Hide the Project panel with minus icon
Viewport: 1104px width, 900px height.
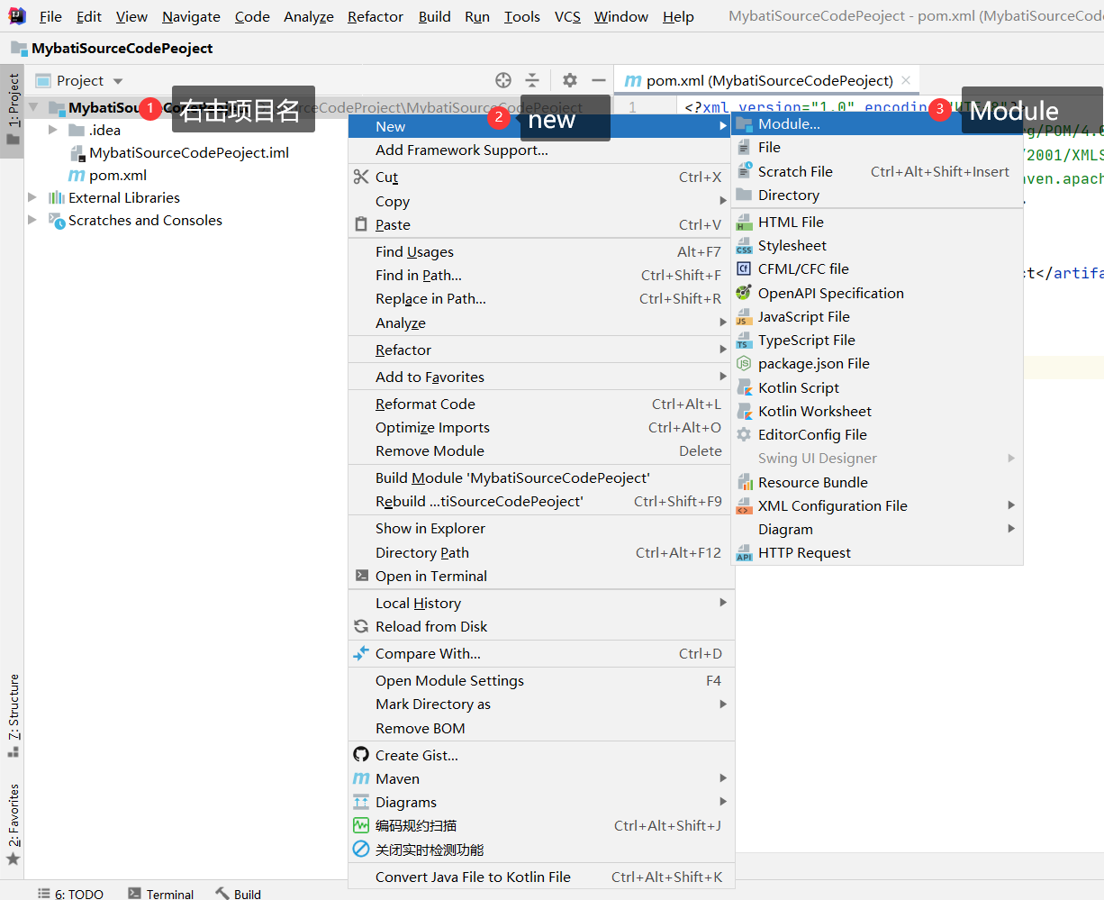pos(598,80)
